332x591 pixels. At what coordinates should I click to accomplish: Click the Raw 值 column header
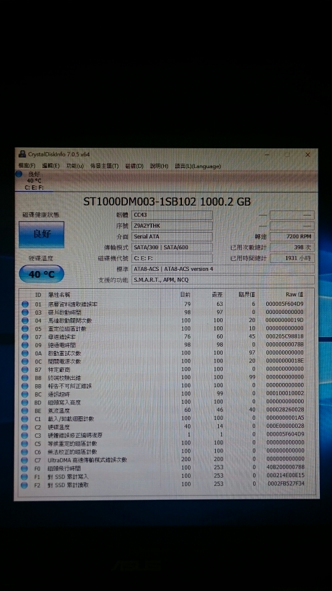[294, 295]
